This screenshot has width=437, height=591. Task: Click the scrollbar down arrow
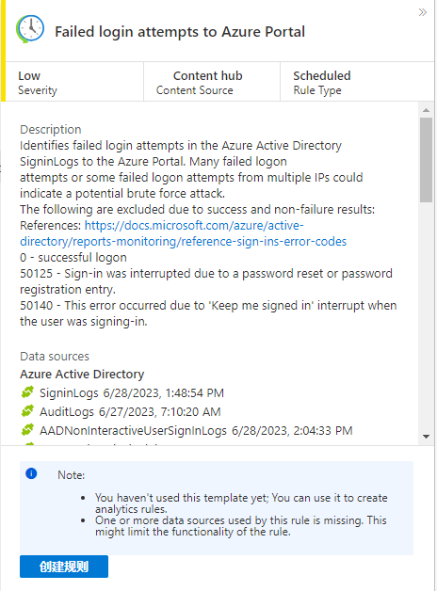point(426,437)
